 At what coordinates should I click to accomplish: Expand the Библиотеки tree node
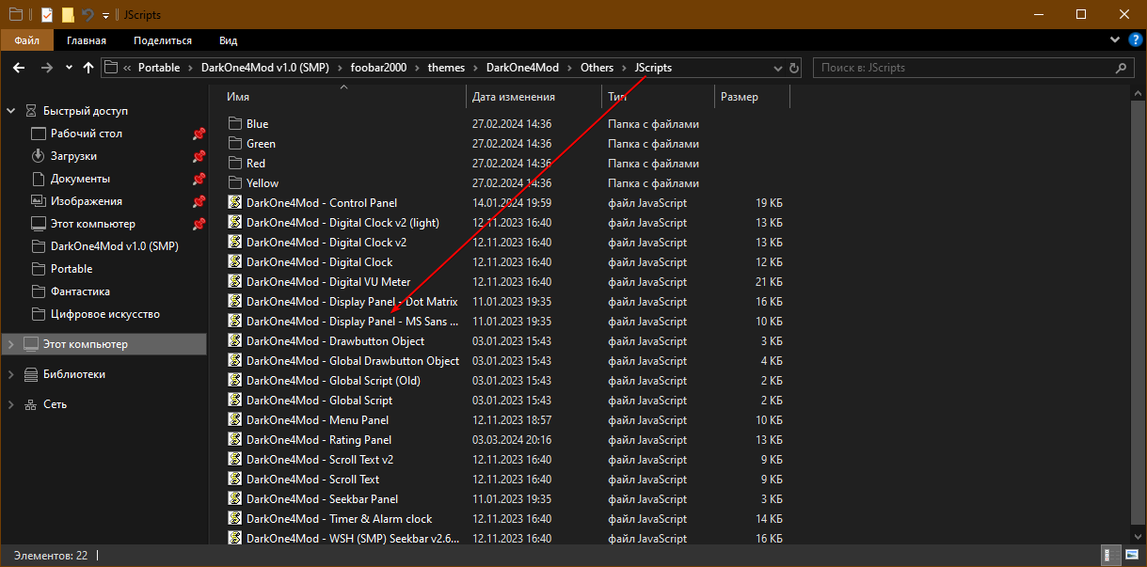click(x=11, y=374)
